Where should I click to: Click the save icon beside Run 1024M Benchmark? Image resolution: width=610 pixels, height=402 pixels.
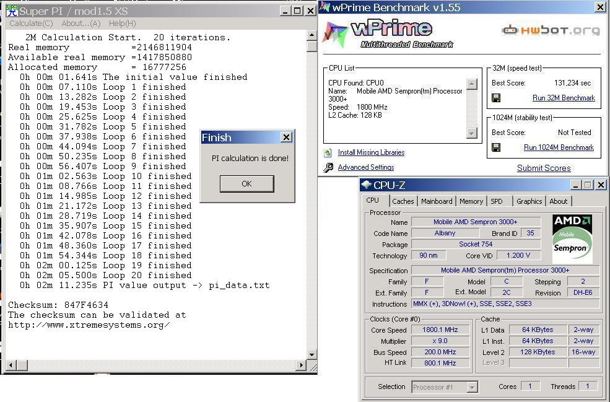[x=496, y=147]
